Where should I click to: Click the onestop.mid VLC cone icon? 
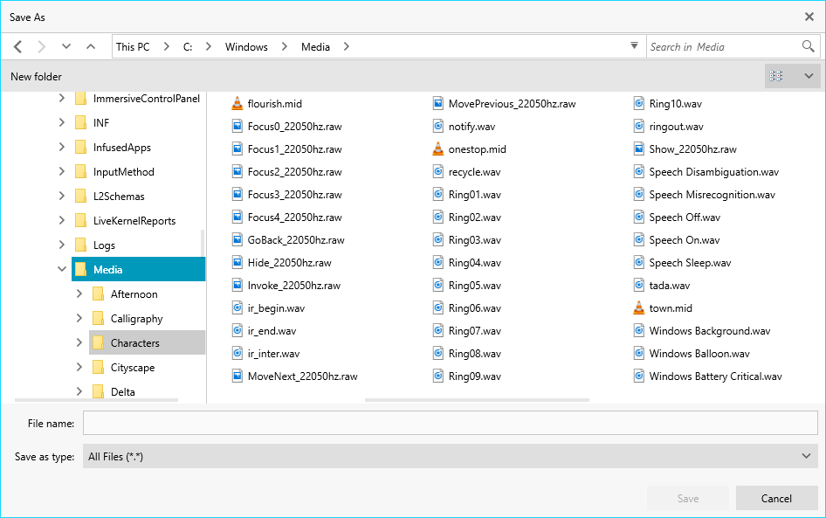438,148
